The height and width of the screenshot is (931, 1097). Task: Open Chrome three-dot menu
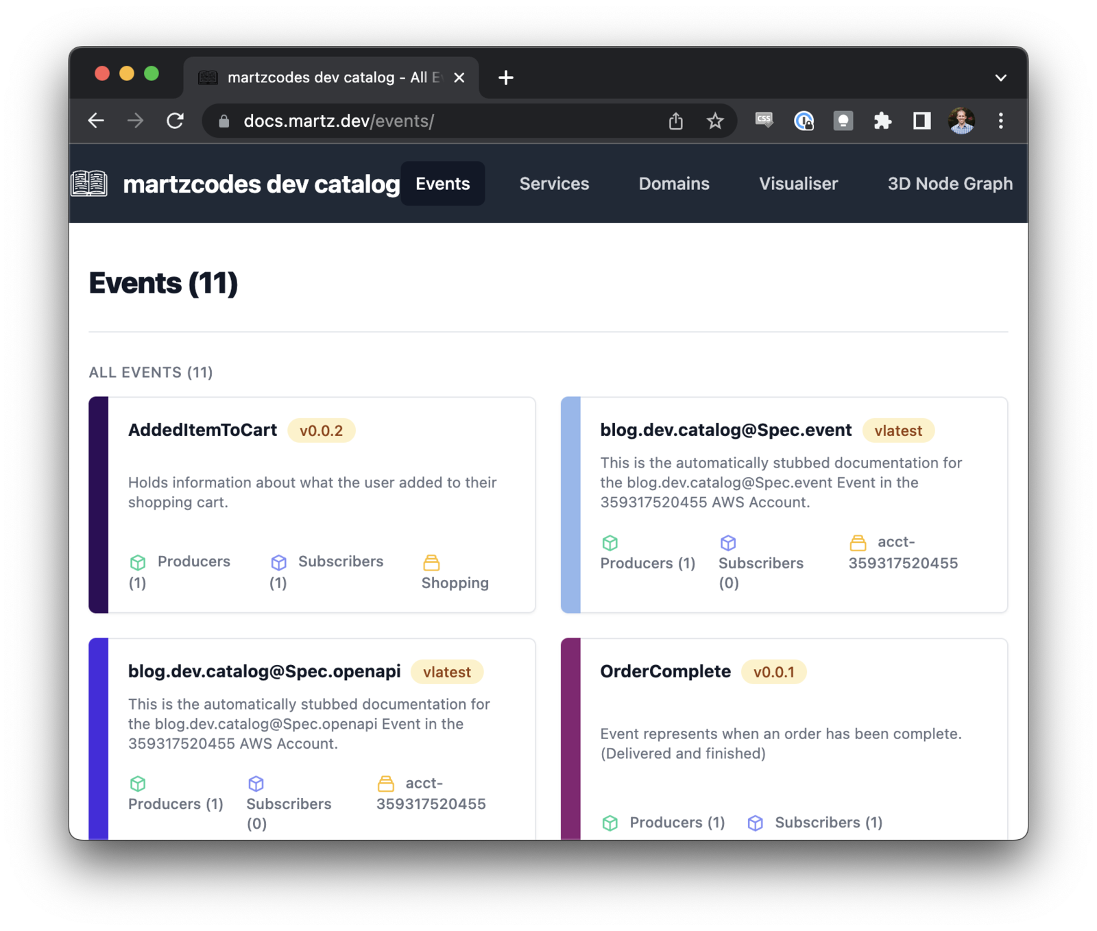click(x=1001, y=121)
